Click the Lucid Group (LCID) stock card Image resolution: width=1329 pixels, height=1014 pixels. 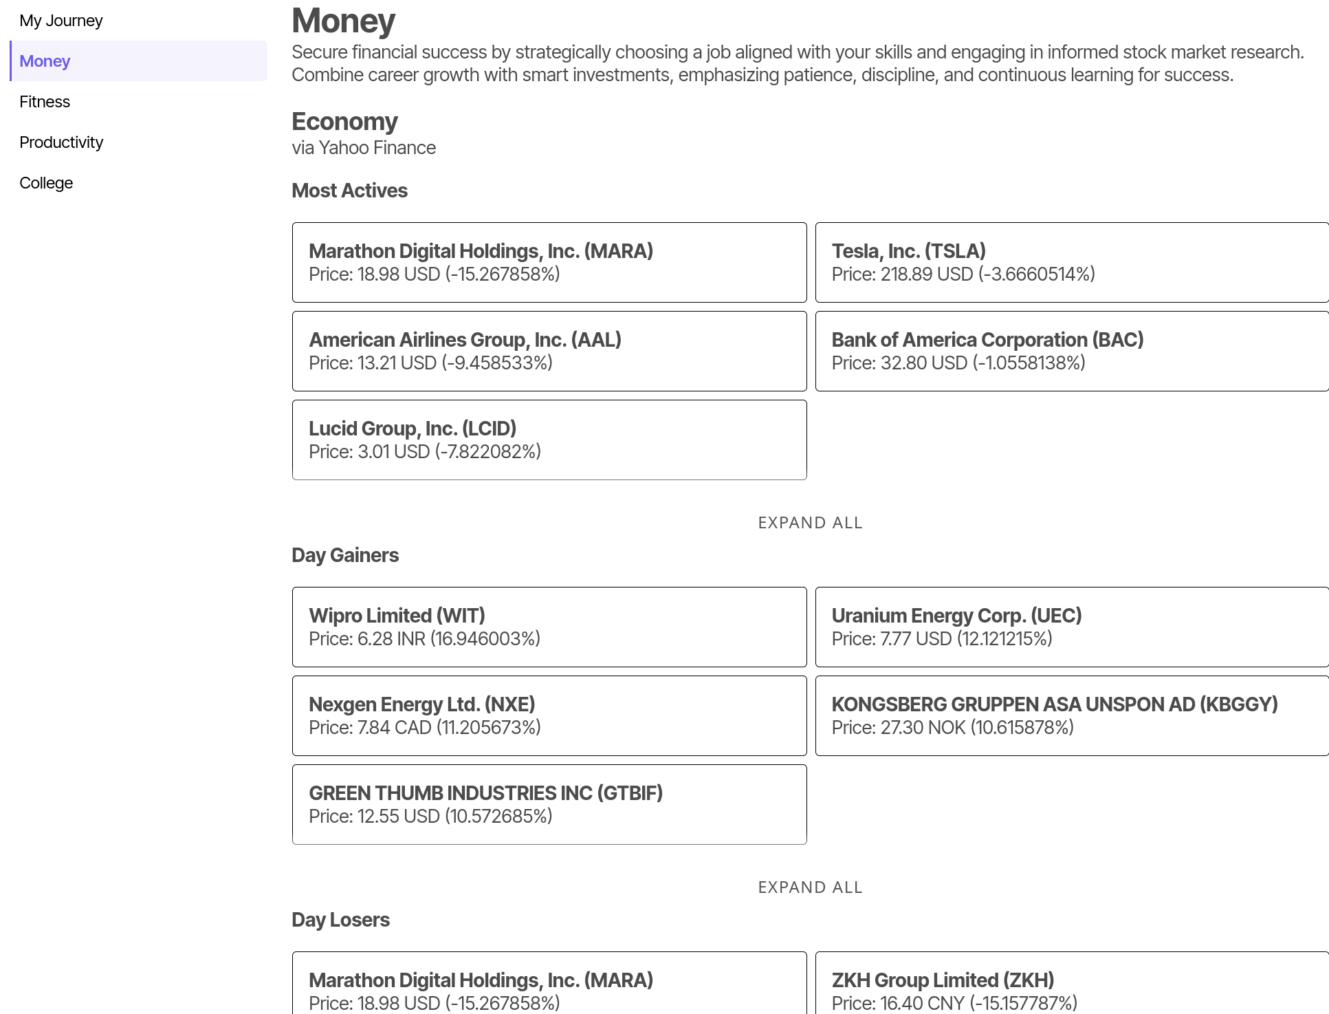(549, 440)
